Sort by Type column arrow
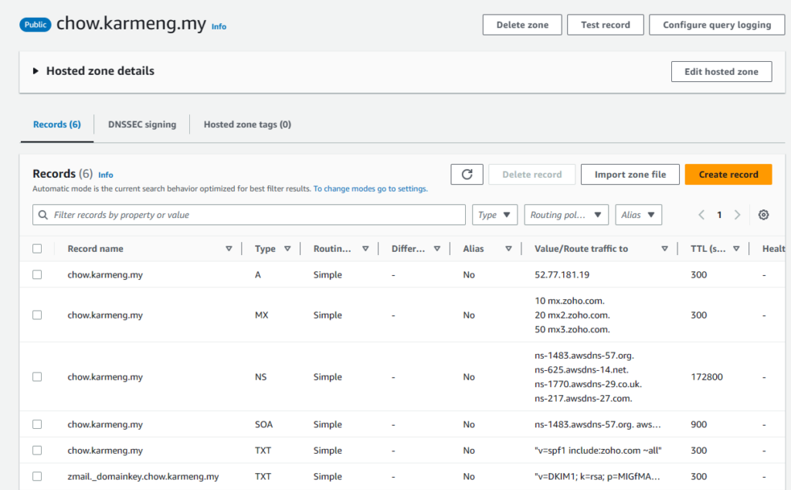The height and width of the screenshot is (490, 791). pos(287,249)
